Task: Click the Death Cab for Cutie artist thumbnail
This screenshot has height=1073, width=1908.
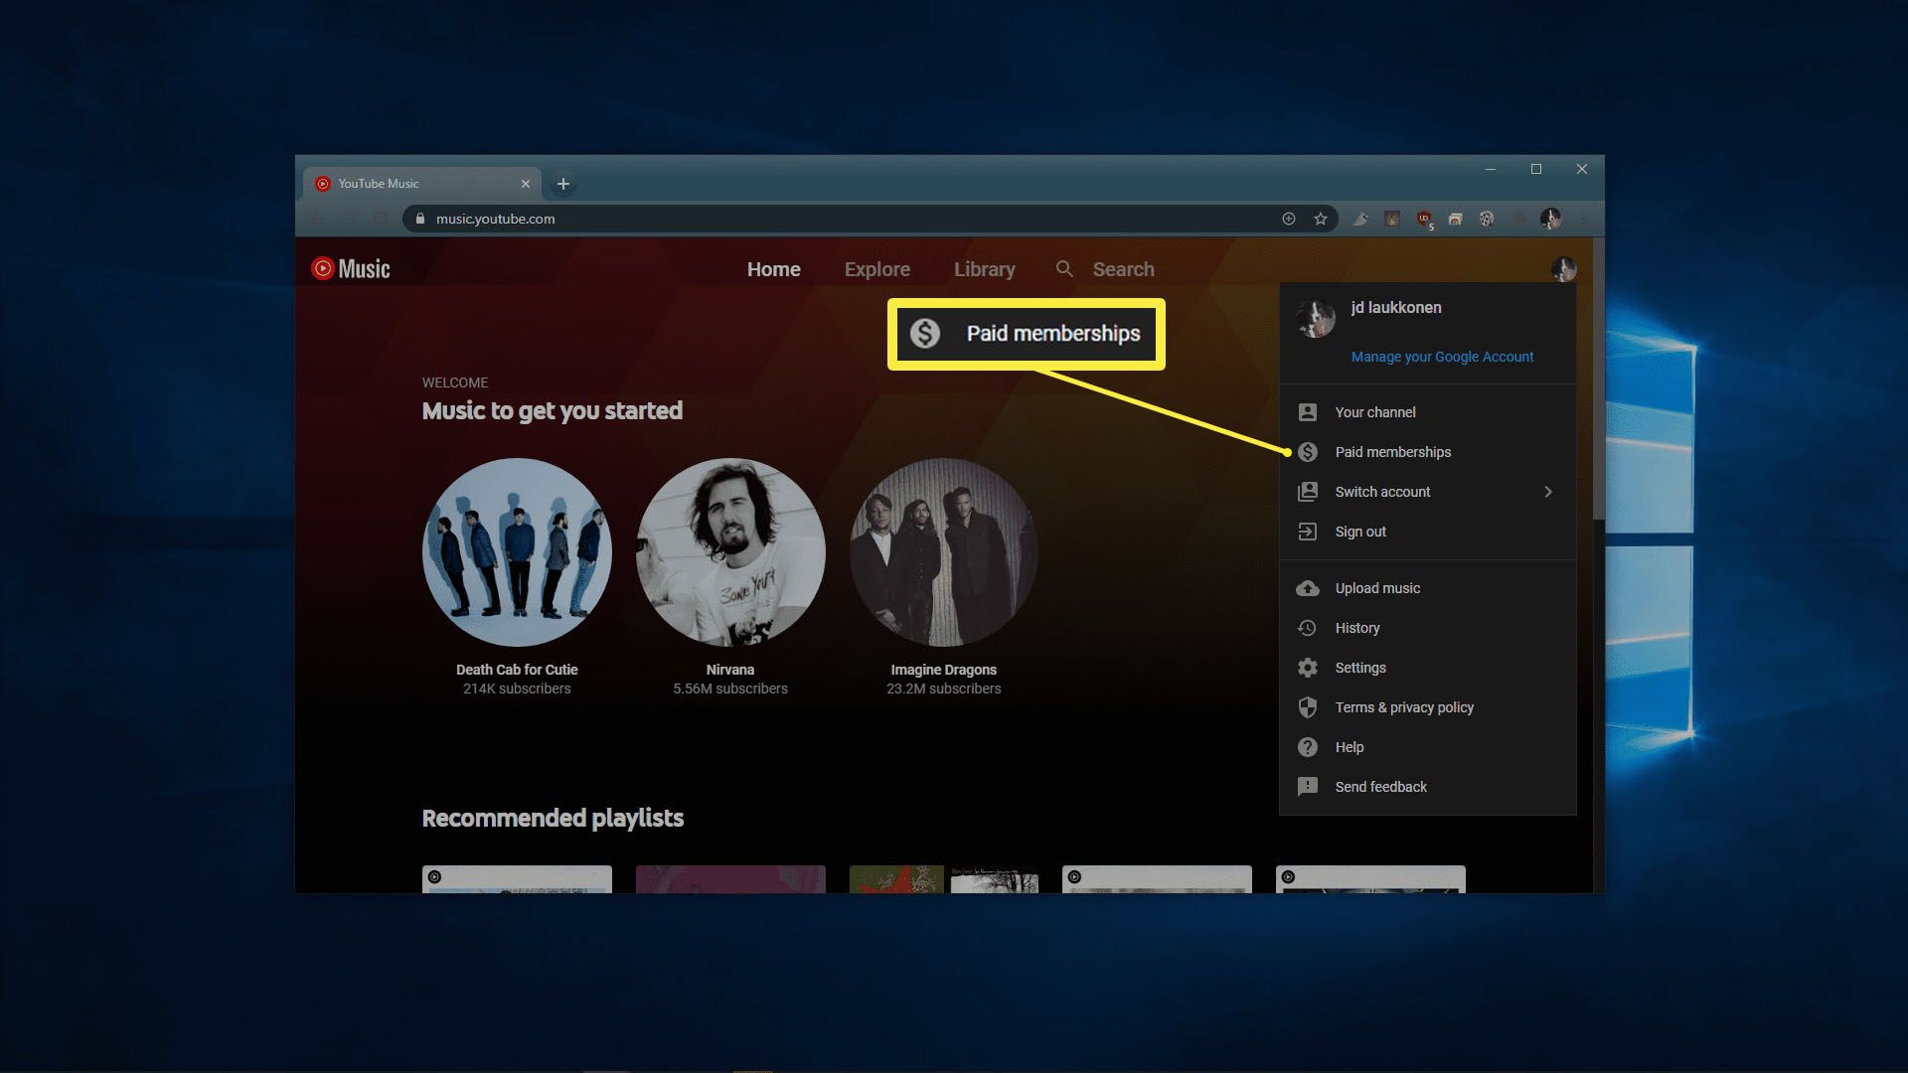Action: tap(517, 551)
